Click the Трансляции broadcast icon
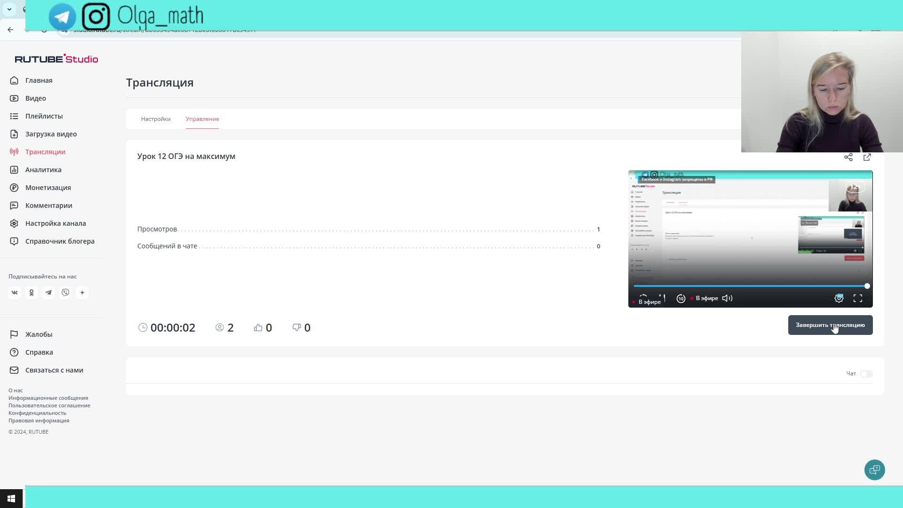The width and height of the screenshot is (903, 508). [14, 152]
